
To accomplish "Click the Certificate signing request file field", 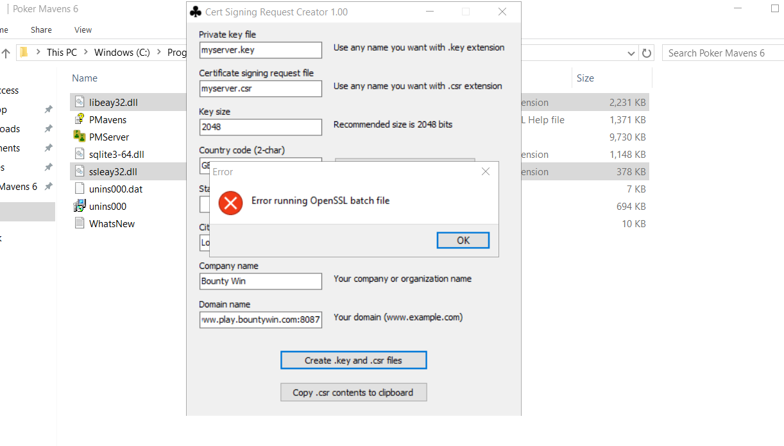I will 260,89.
